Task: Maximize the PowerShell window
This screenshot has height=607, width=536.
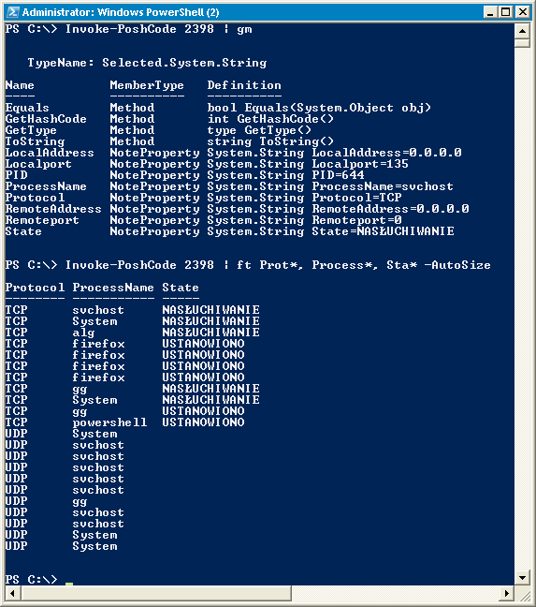Action: tap(505, 12)
